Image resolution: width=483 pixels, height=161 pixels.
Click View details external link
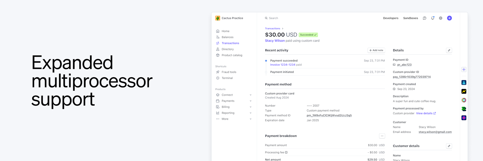426,113
